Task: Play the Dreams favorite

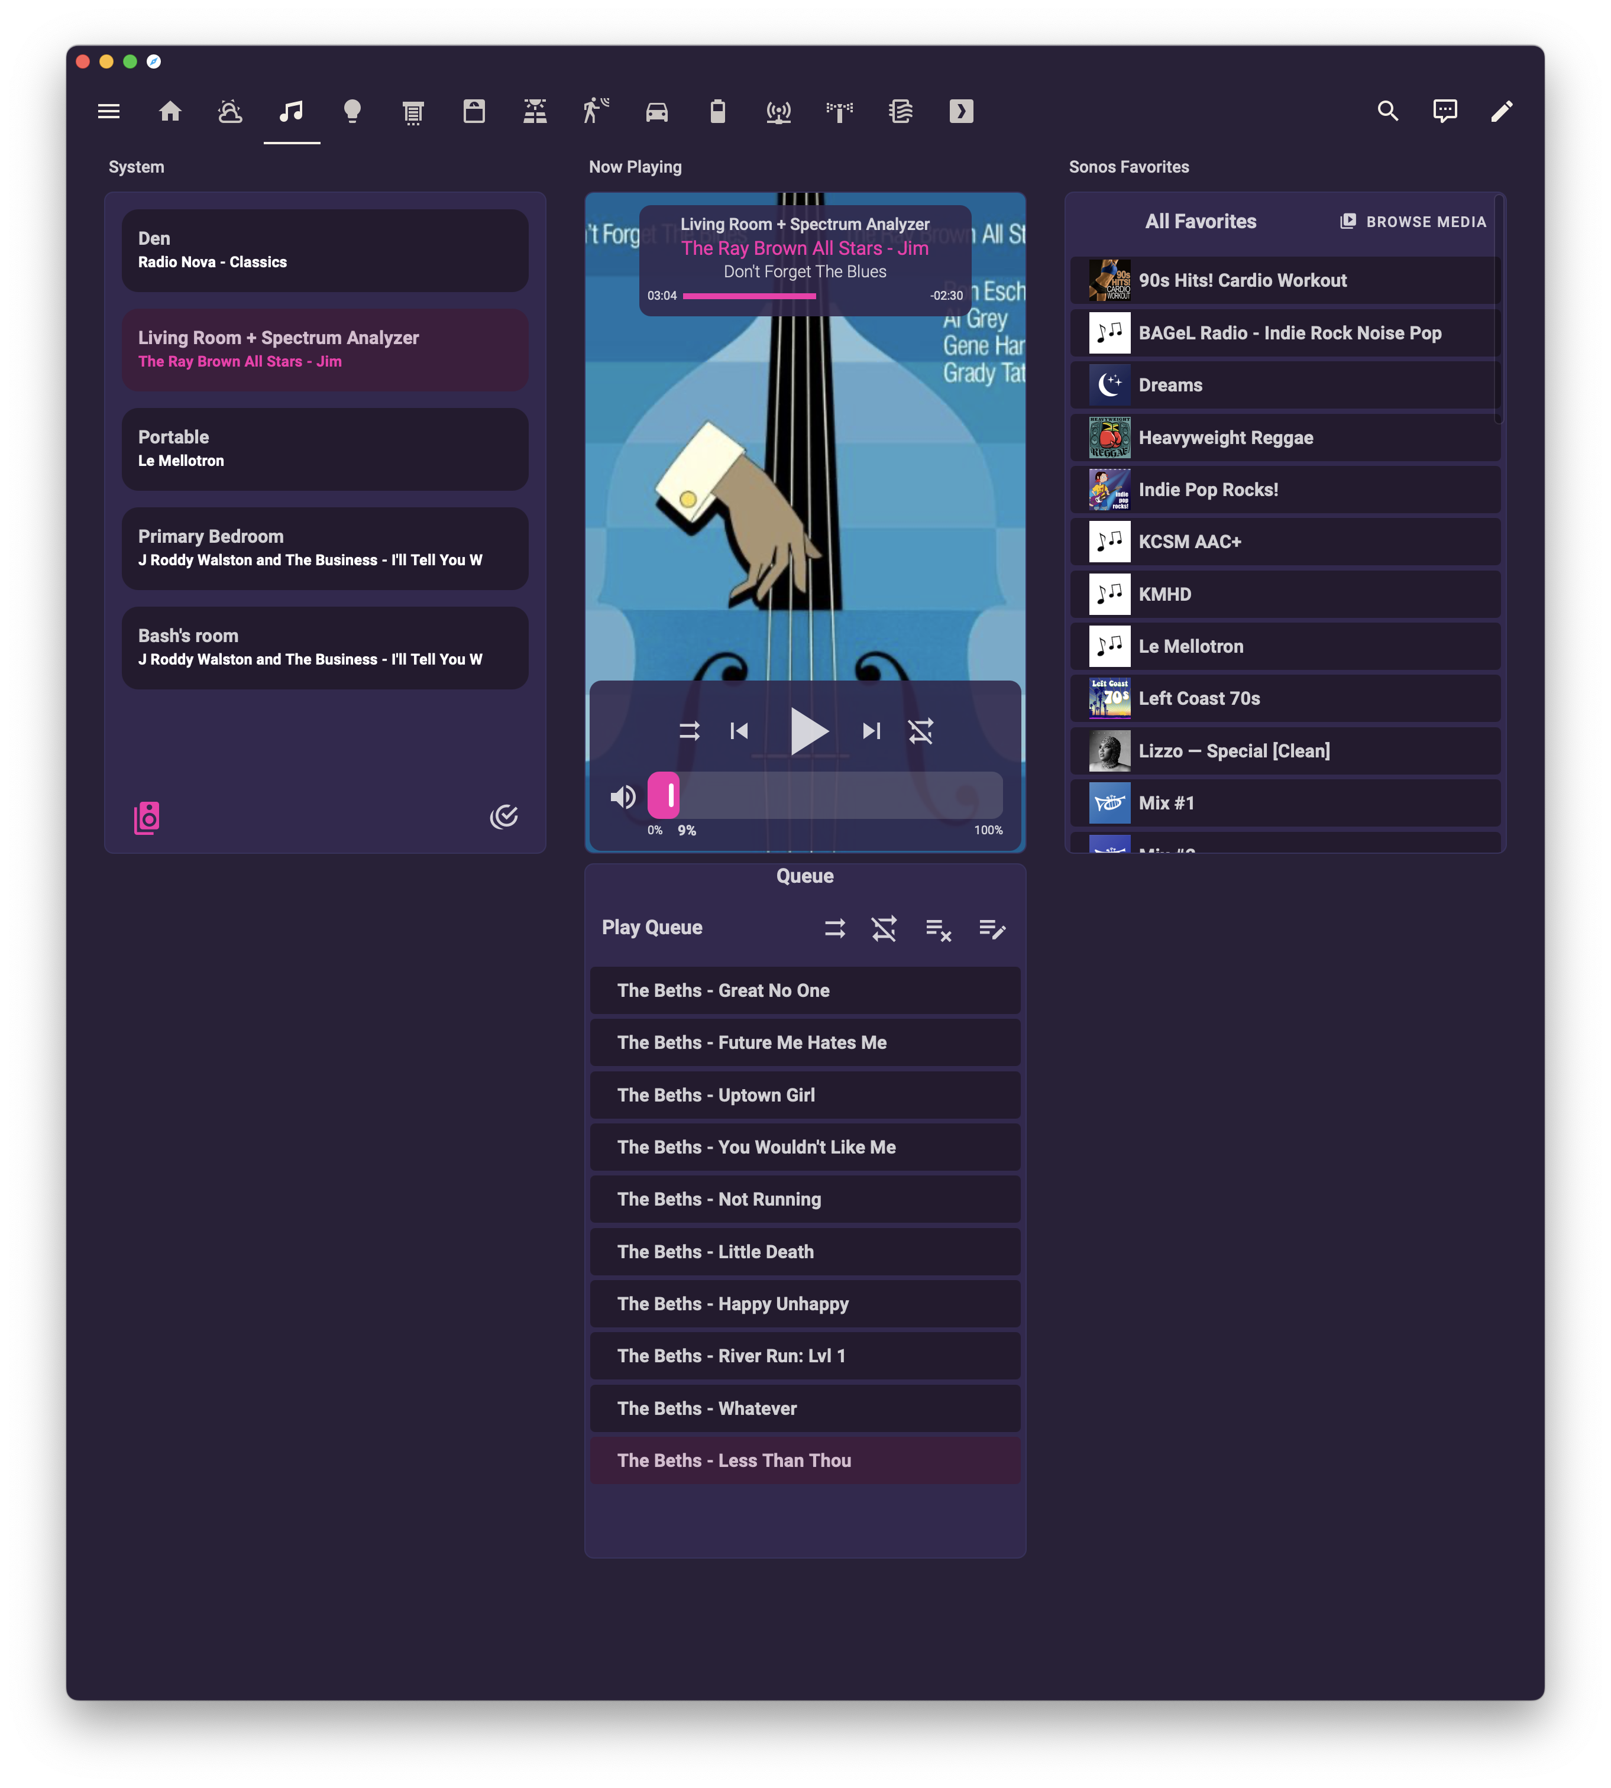Action: point(1285,385)
